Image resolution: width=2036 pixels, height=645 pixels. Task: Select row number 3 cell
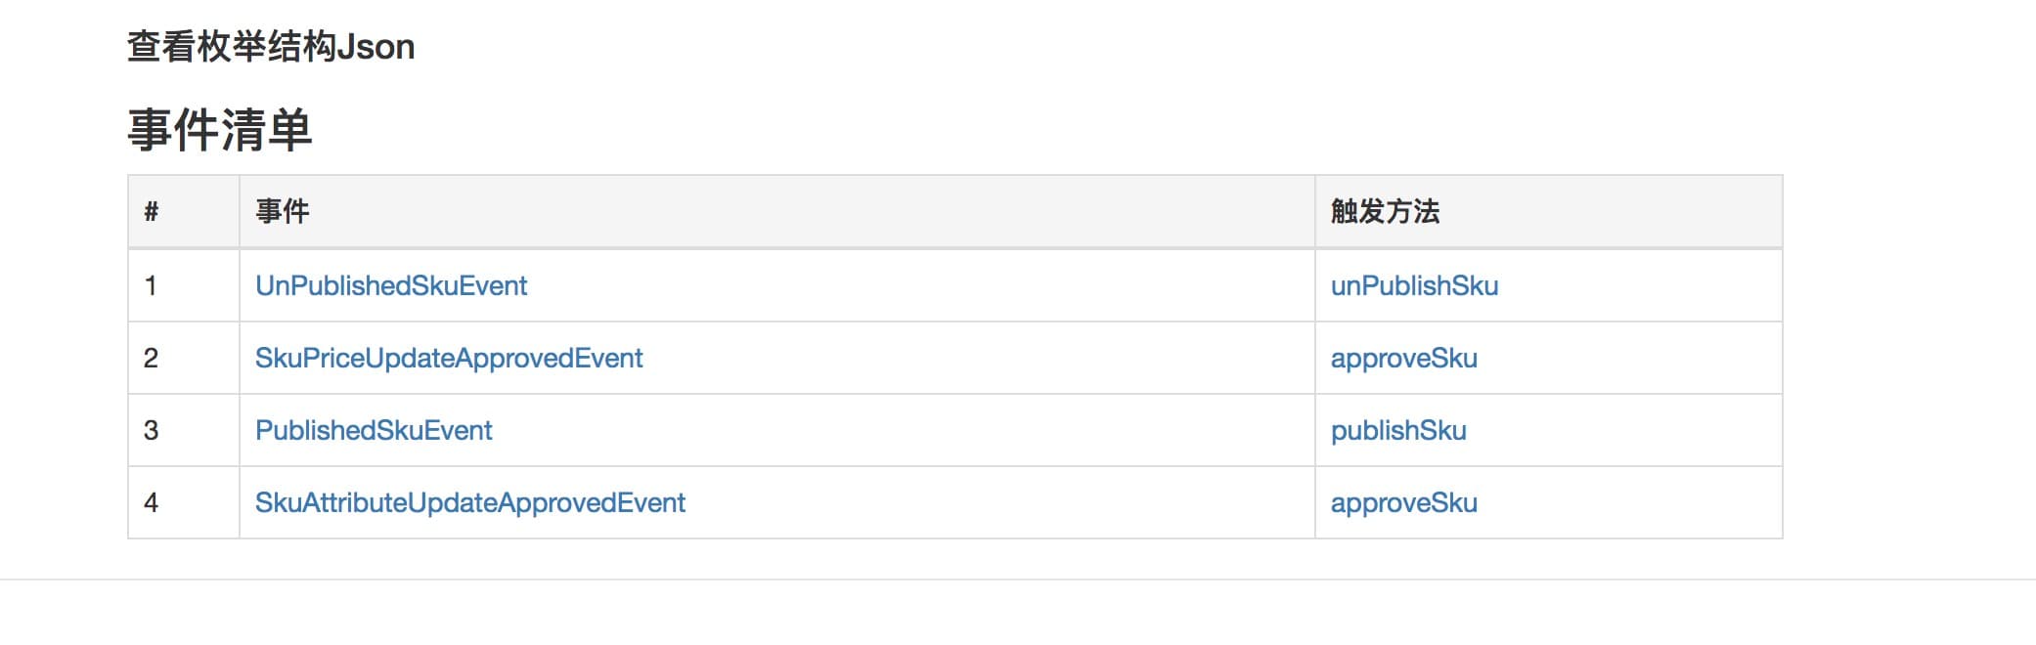[184, 430]
